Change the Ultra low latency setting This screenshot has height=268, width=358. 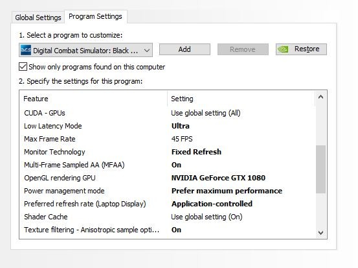(181, 126)
